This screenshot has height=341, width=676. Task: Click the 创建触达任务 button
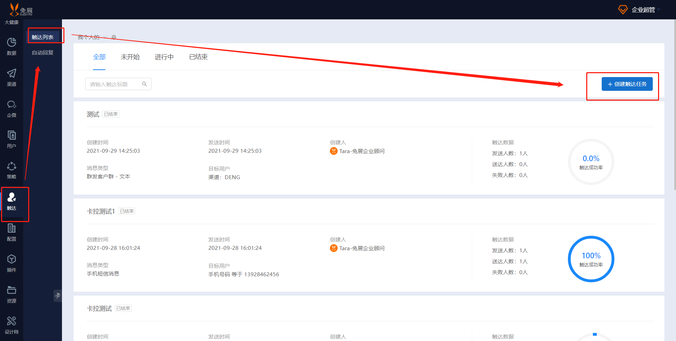click(x=627, y=84)
